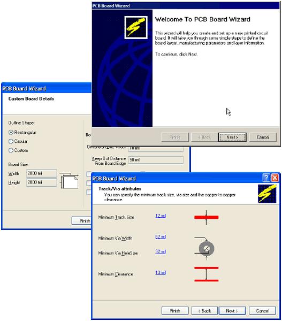Click Next in the welcome wizard
The image size is (282, 321).
pos(232,137)
